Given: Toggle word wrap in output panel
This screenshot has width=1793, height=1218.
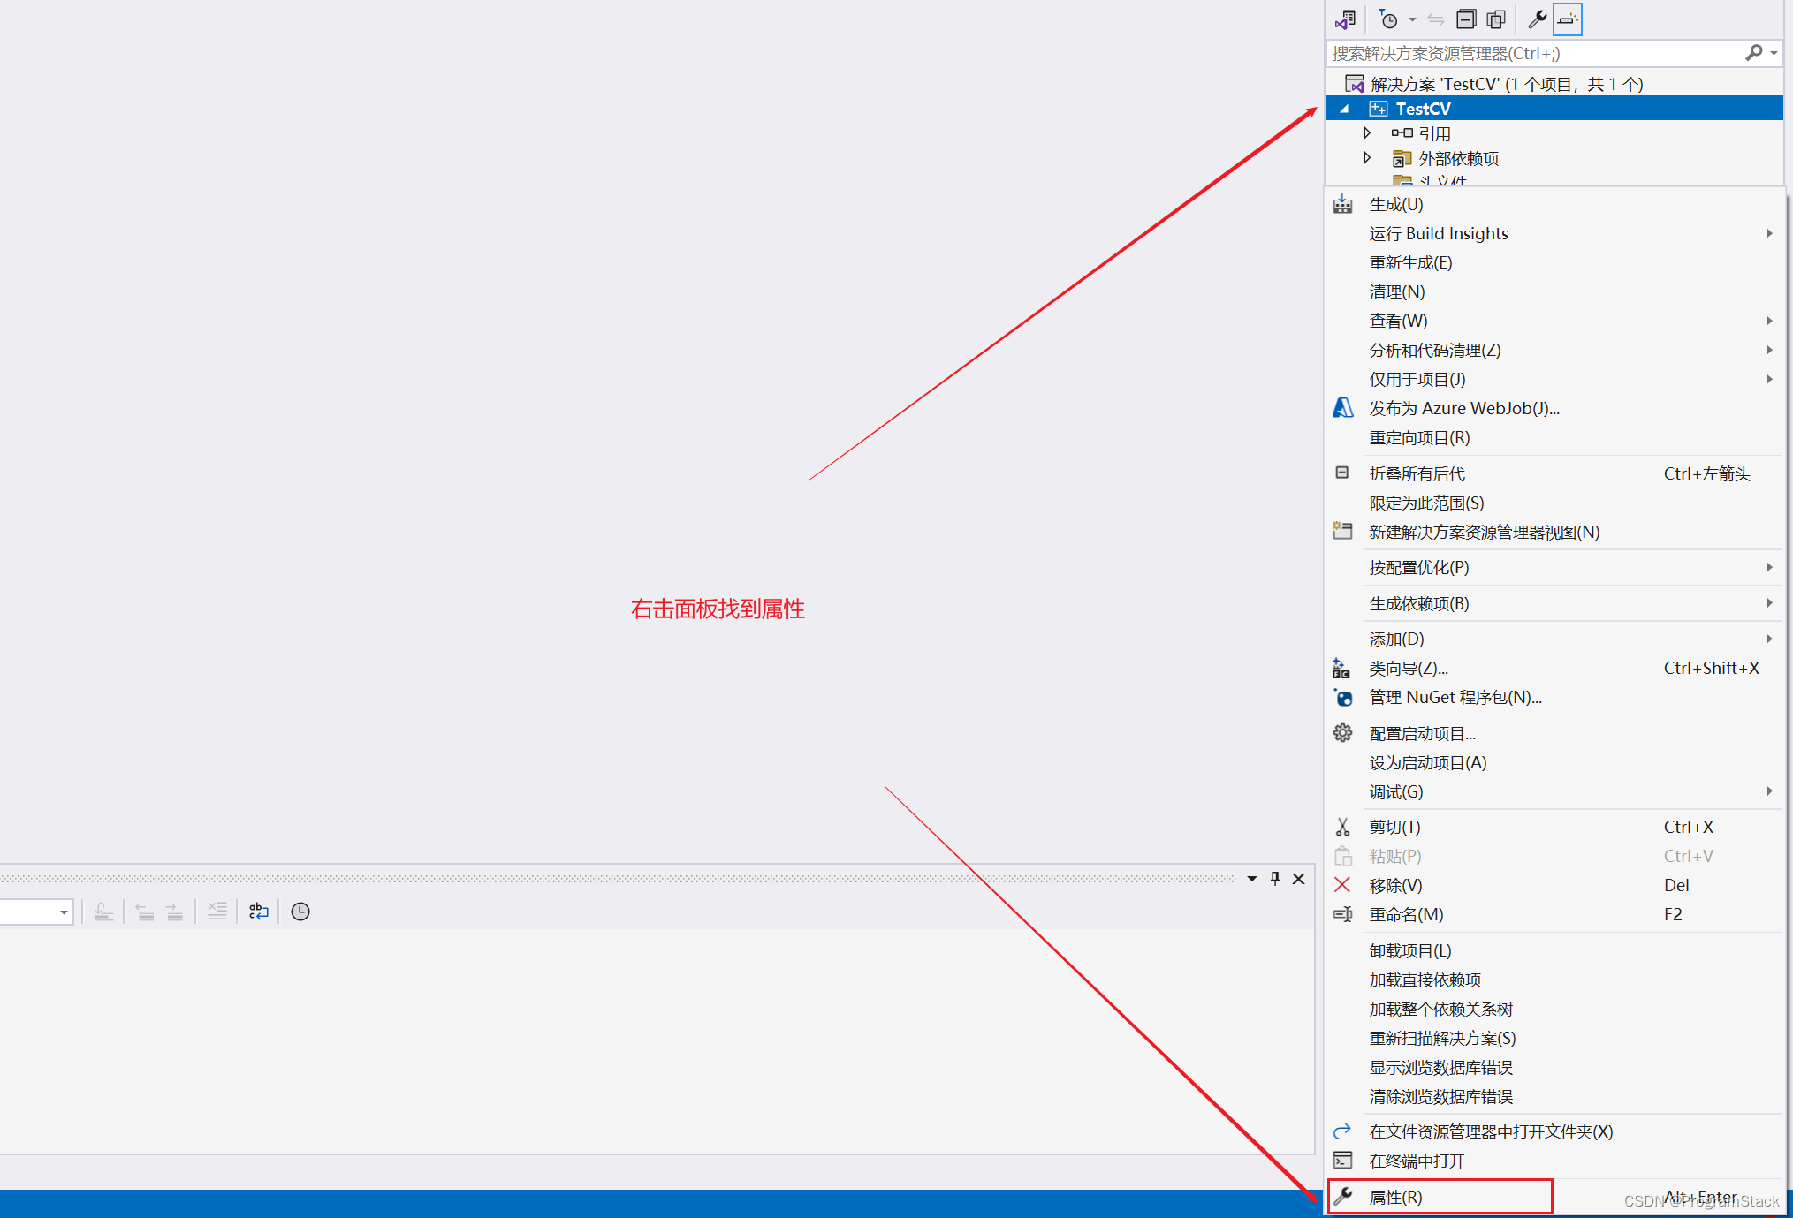Looking at the screenshot, I should pyautogui.click(x=258, y=912).
